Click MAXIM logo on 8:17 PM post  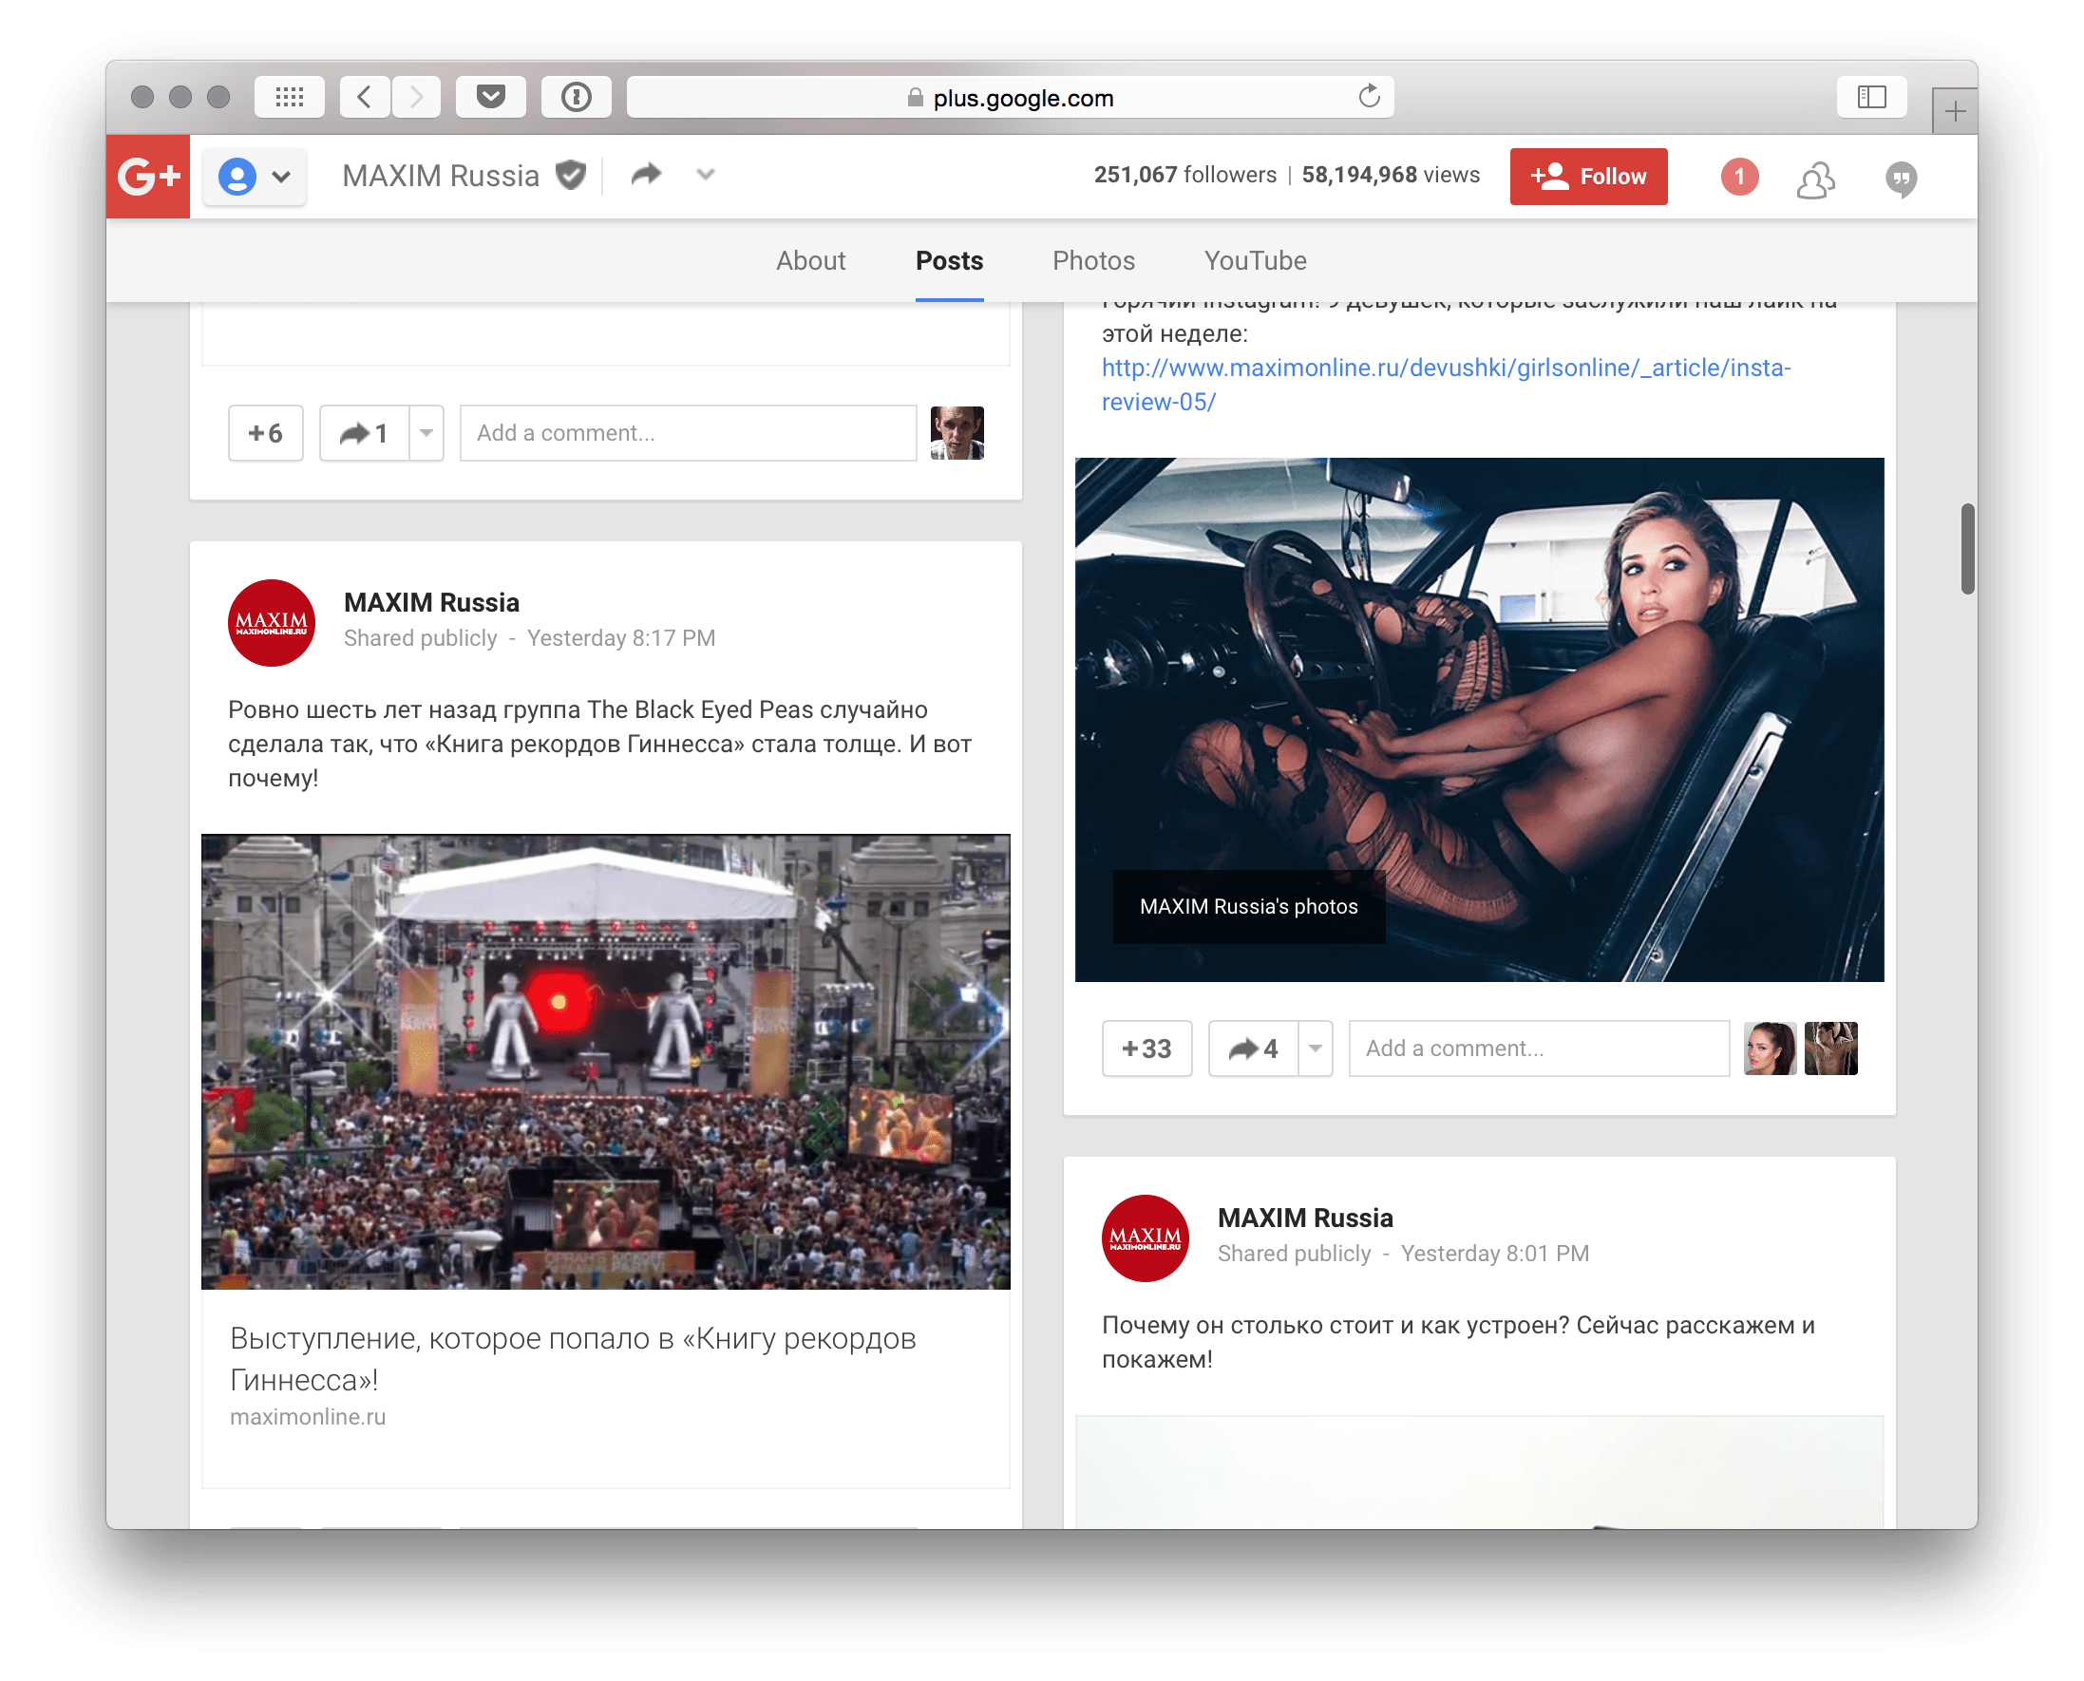pos(271,623)
